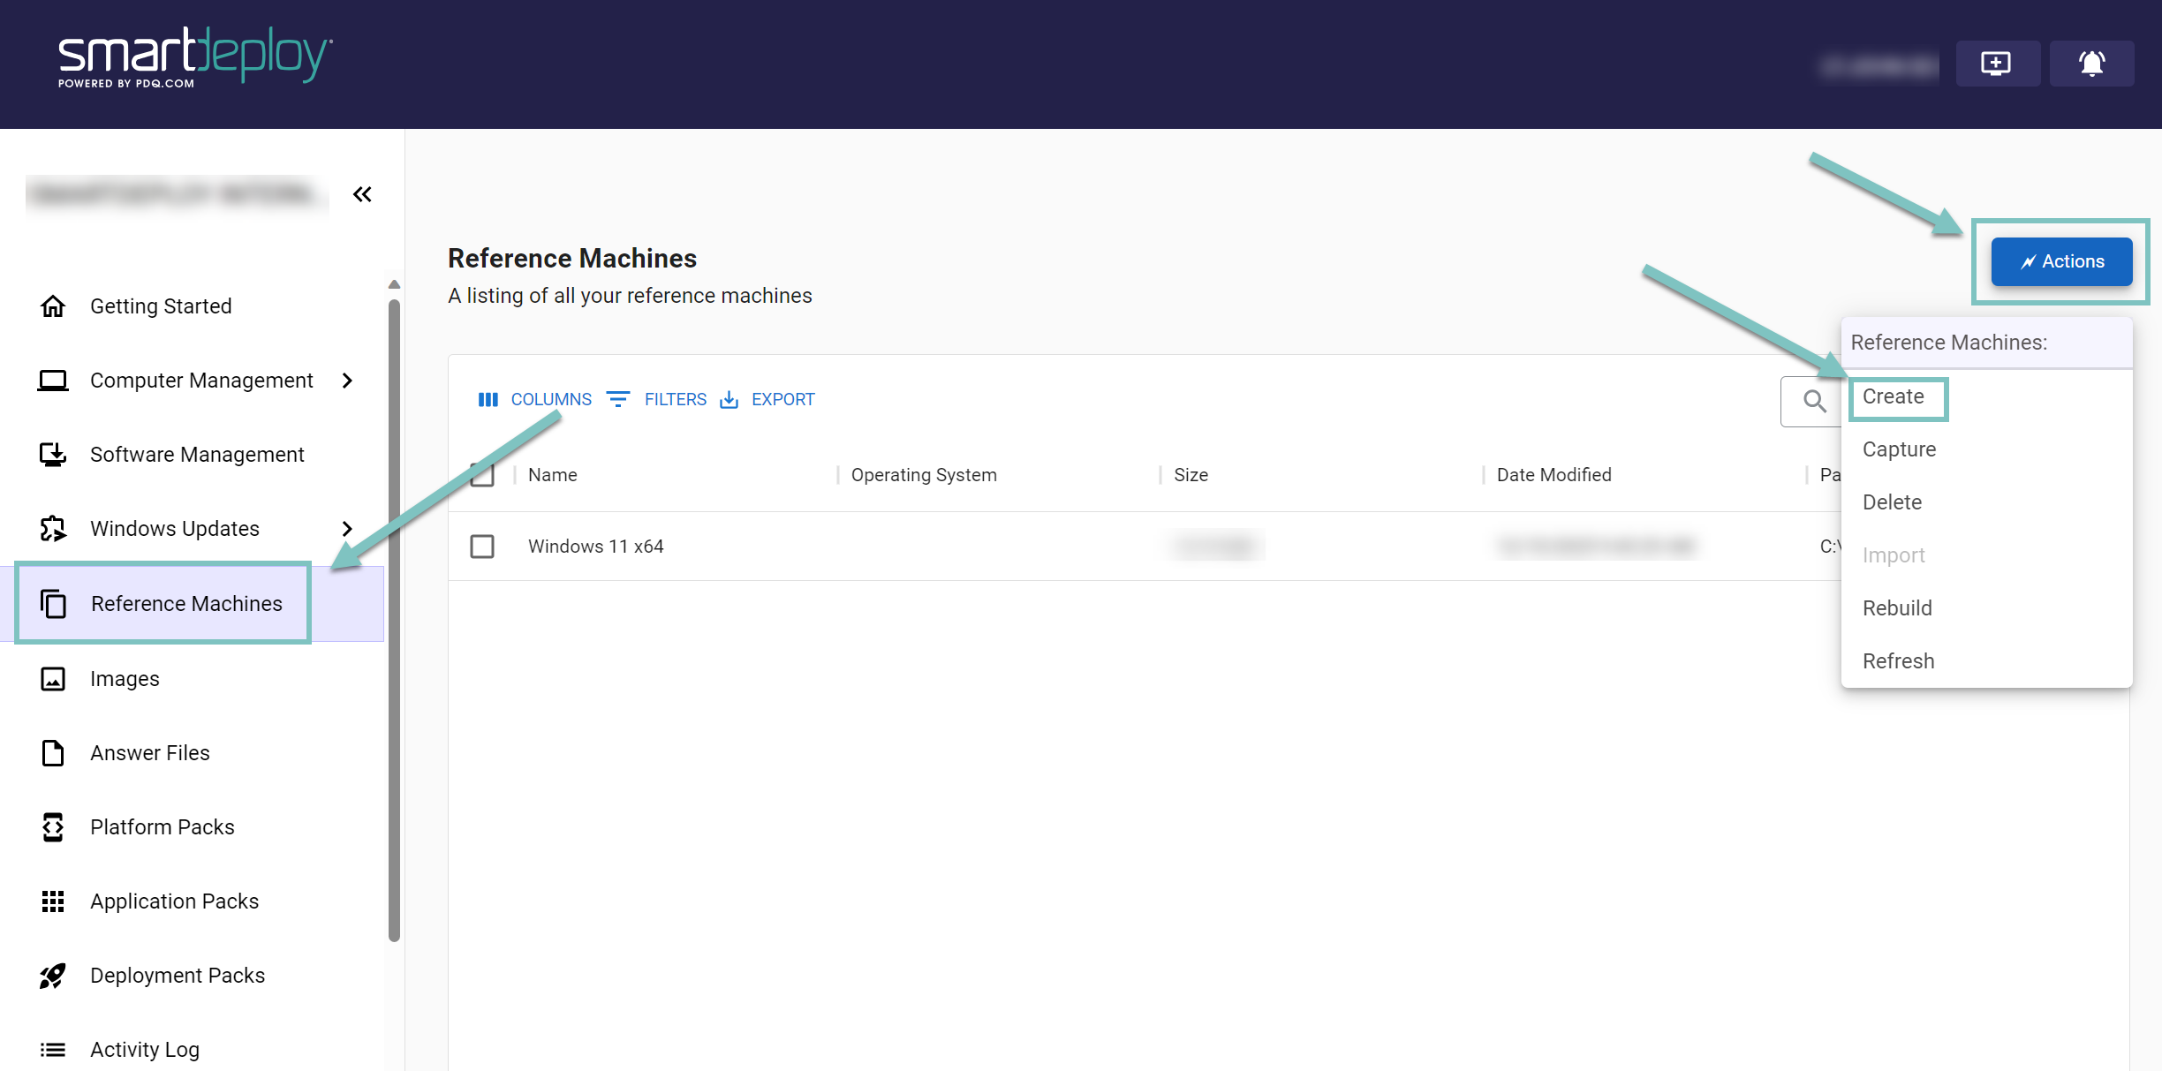Collapse the sidebar with double-chevron

[362, 194]
